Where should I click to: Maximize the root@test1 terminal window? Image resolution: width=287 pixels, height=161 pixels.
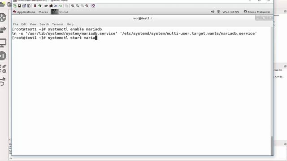click(x=264, y=18)
